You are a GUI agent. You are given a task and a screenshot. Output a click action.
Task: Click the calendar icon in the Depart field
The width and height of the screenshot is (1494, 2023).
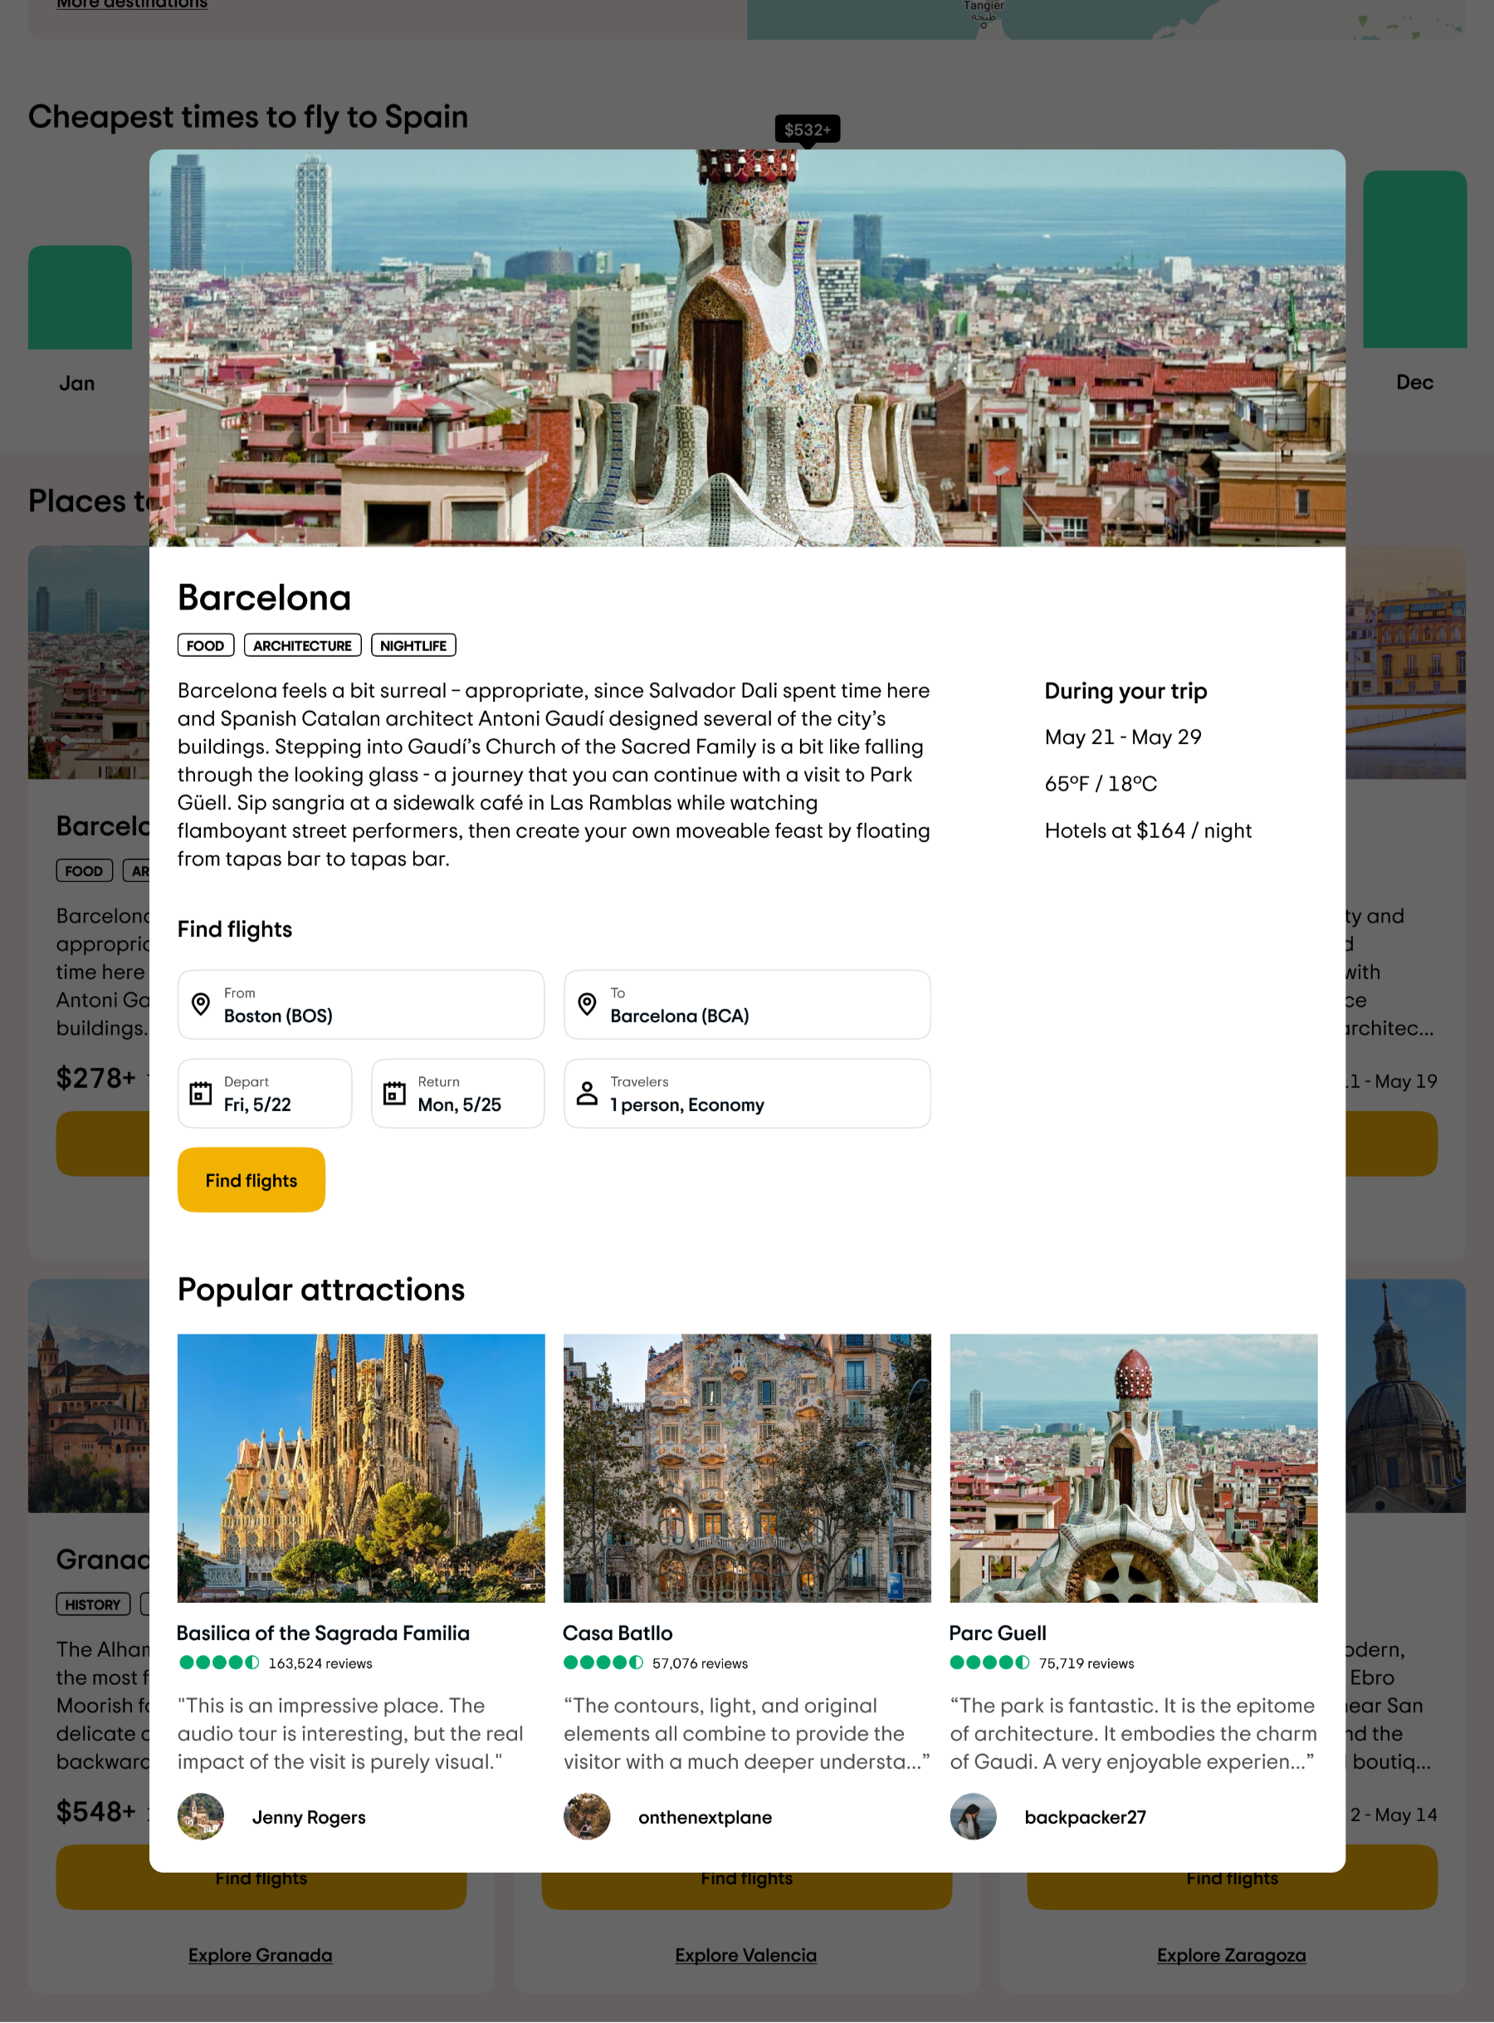tap(201, 1093)
